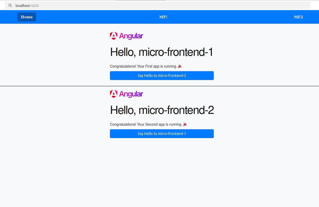
Task: Click the 'Say Hello to micro-frontend-2' button
Action: pyautogui.click(x=162, y=76)
